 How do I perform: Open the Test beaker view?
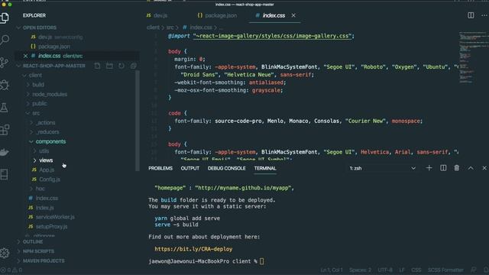pyautogui.click(x=5, y=108)
